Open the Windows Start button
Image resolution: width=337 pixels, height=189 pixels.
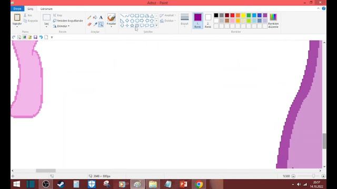(x=16, y=184)
